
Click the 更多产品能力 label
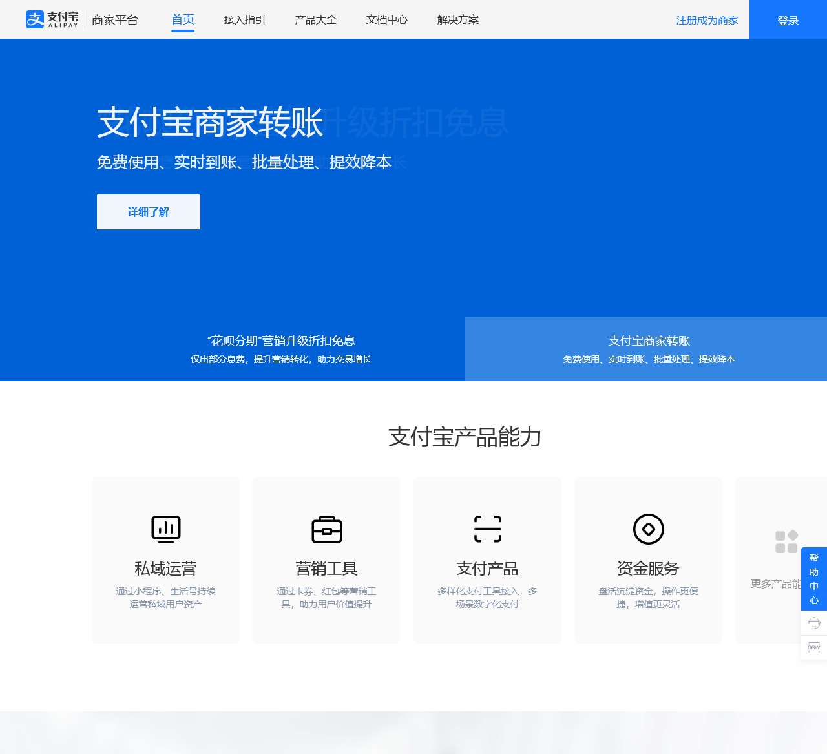(x=776, y=583)
